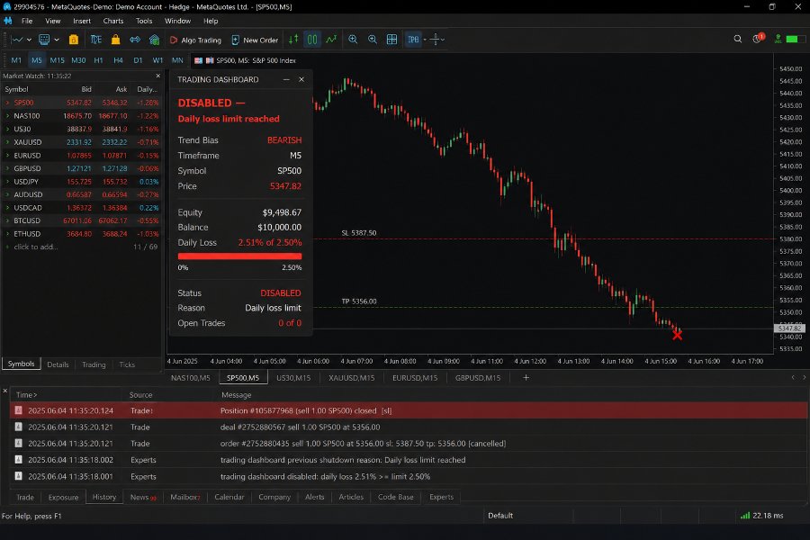Open the chart type line icon in toolbar
810x540 pixels.
pos(16,40)
